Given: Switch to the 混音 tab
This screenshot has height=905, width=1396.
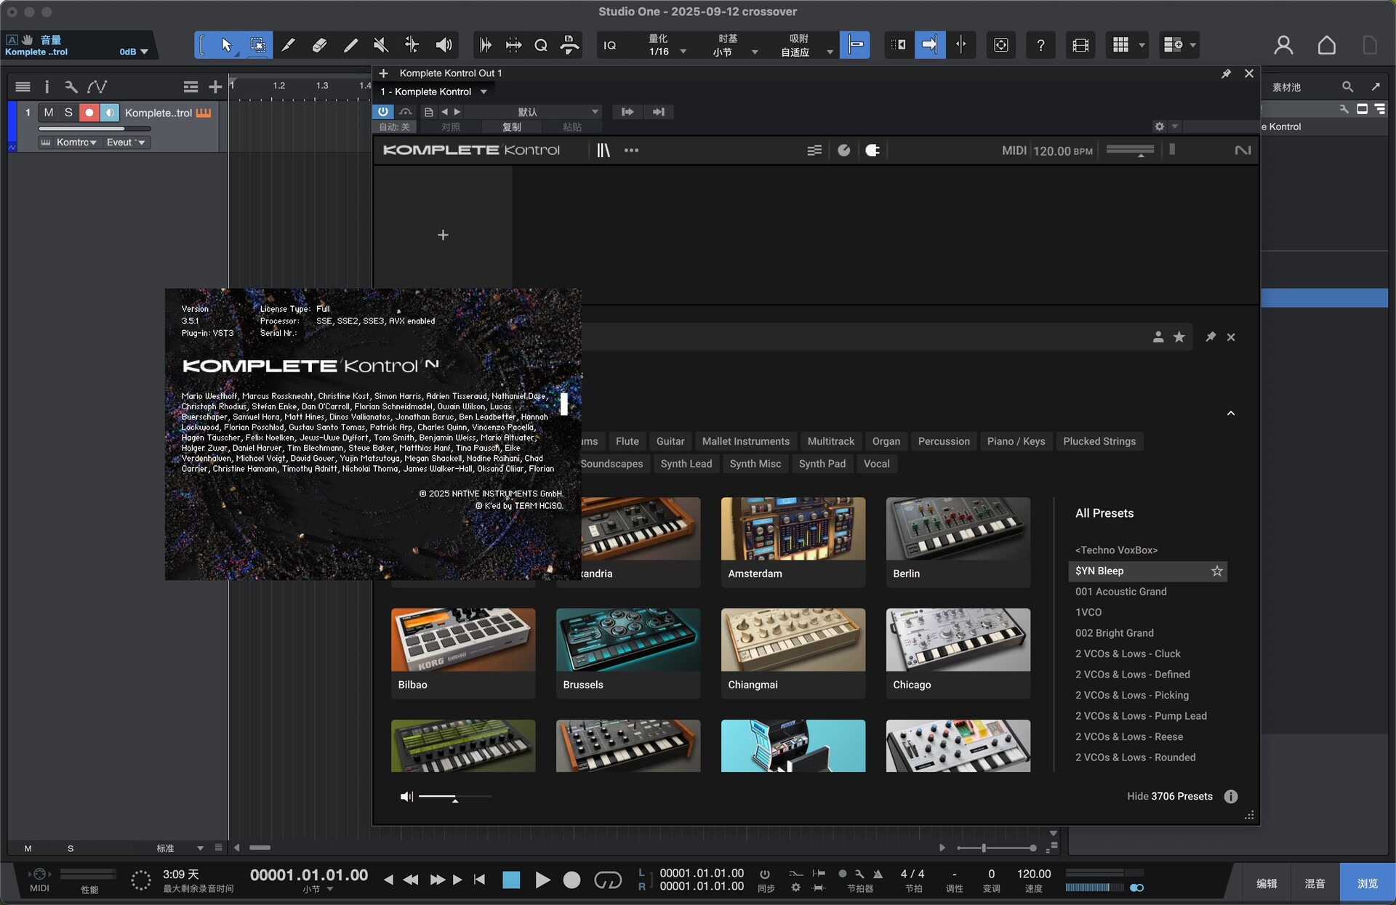Looking at the screenshot, I should (1315, 883).
